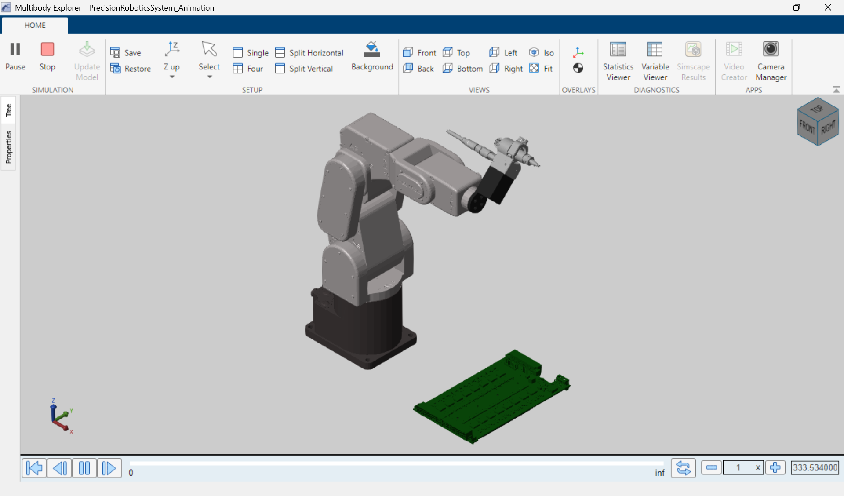This screenshot has height=496, width=844.
Task: Set the Iso view
Action: (x=541, y=53)
